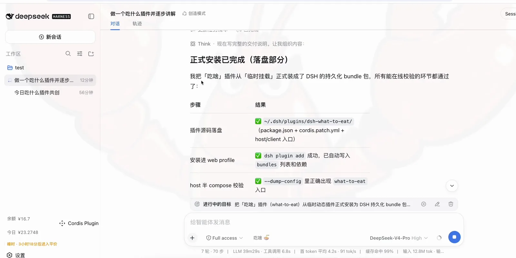Click the 安装进 web profile table cell
Viewport: 516px width, 258px height.
click(x=212, y=160)
